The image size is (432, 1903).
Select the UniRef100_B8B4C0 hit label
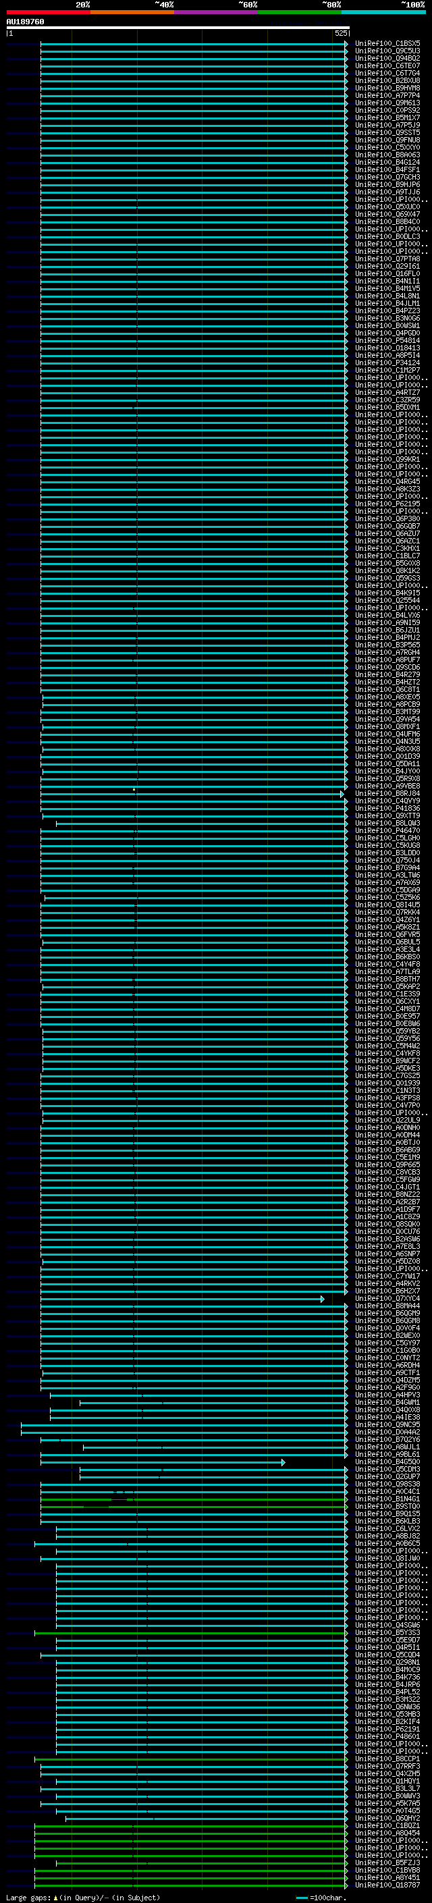[387, 221]
